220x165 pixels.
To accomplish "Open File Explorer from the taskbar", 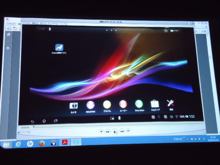I will (x=6, y=145).
